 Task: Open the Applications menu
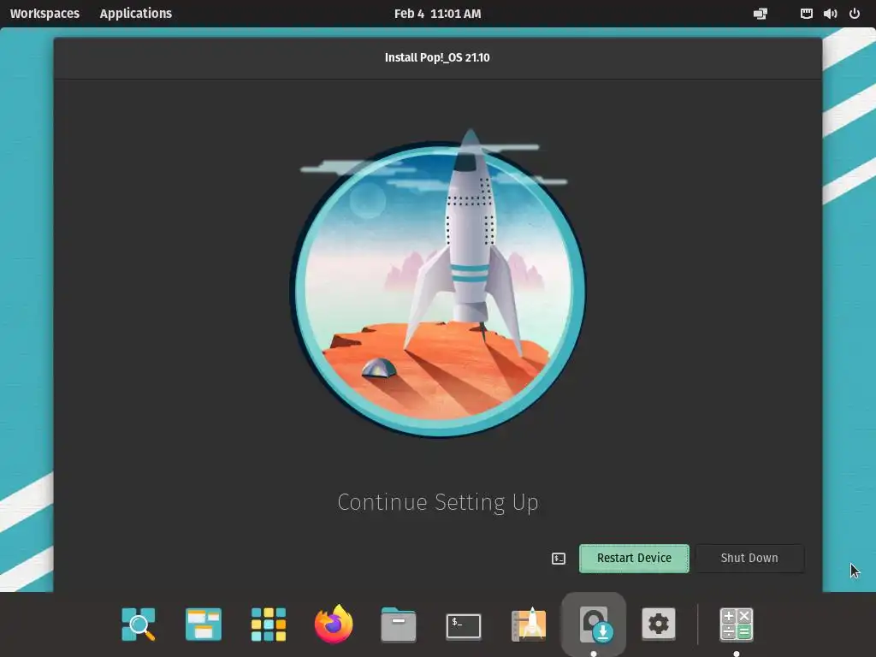136,14
